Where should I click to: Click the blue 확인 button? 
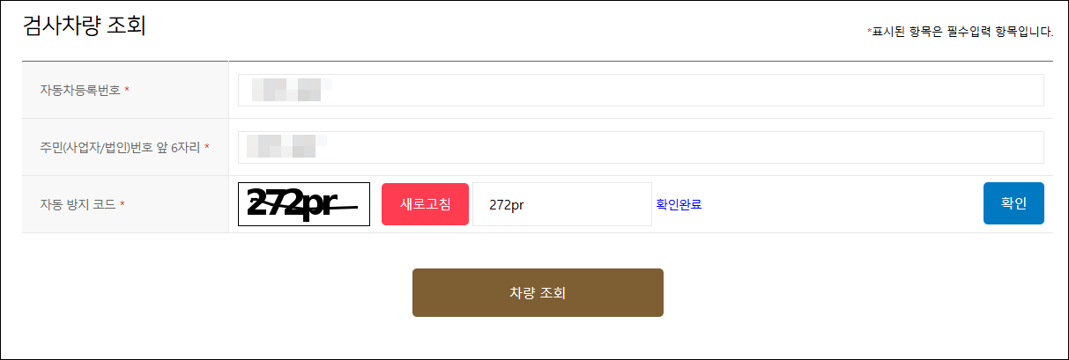(x=1013, y=203)
